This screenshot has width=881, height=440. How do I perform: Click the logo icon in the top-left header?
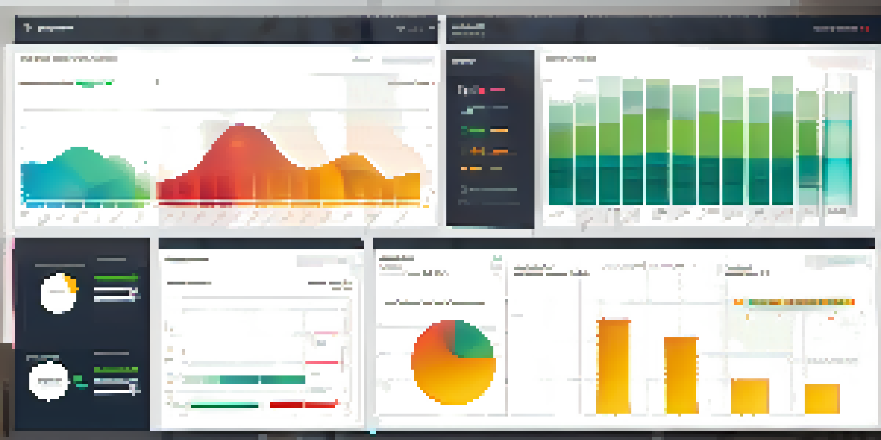tap(28, 28)
